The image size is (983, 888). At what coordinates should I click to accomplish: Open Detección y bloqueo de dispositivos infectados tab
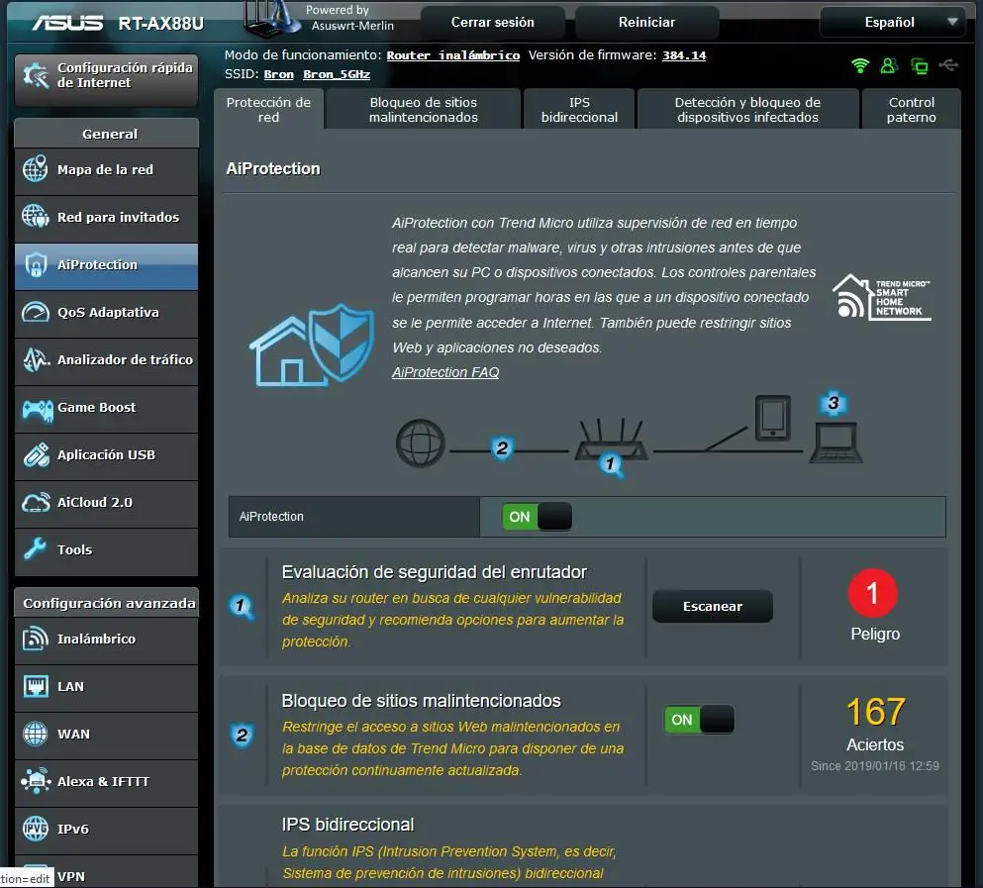747,110
